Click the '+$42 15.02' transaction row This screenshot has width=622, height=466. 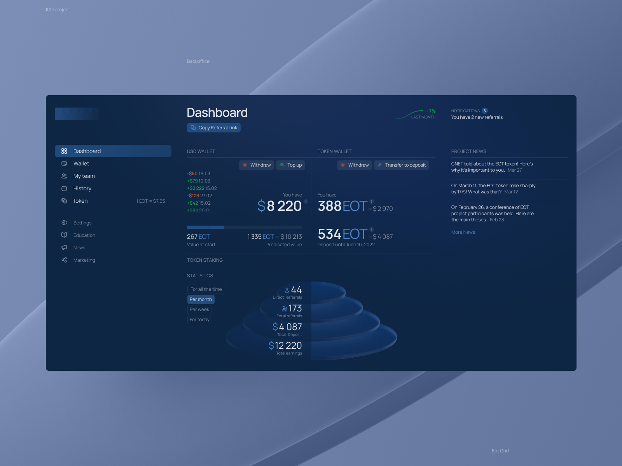tap(199, 203)
